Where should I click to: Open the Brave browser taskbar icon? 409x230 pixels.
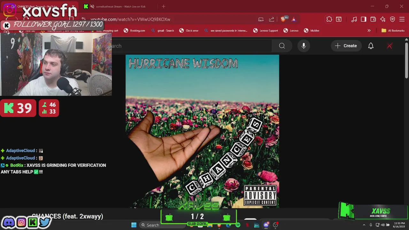(219, 226)
